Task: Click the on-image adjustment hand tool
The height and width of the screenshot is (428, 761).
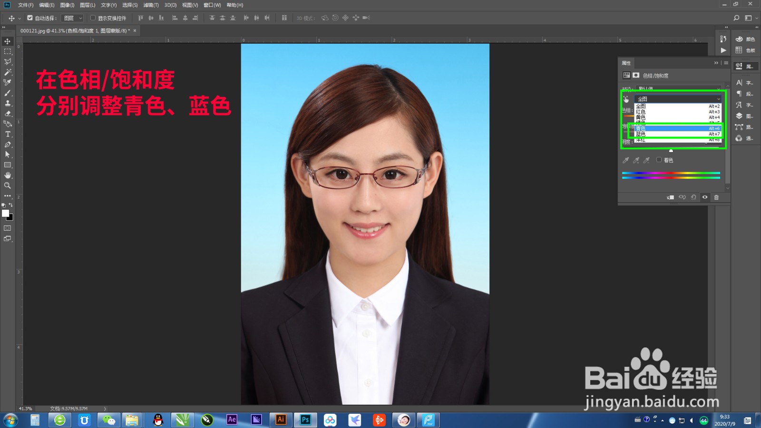Action: [626, 99]
